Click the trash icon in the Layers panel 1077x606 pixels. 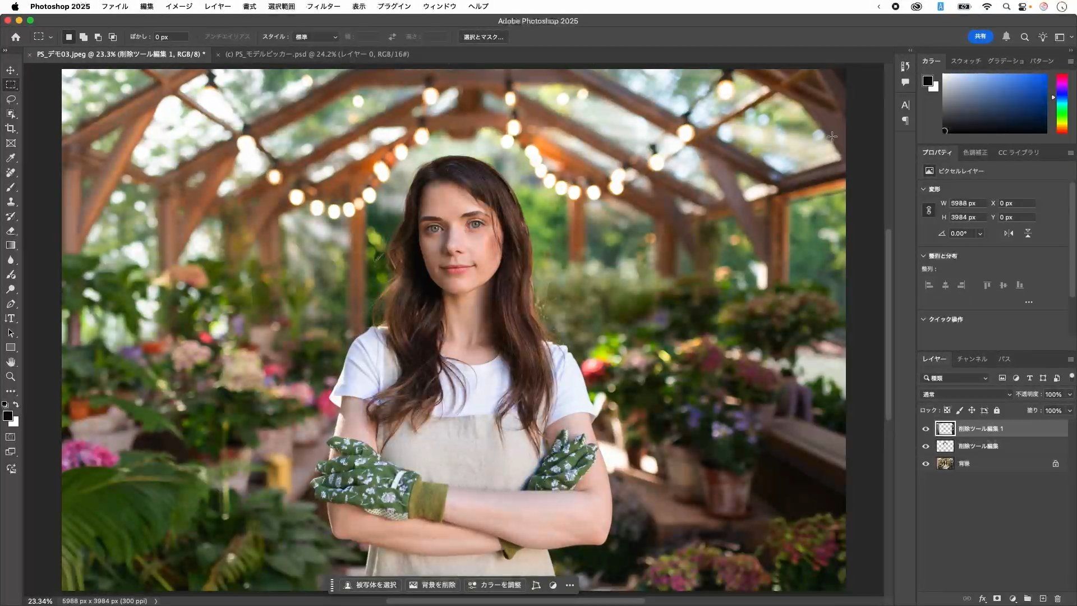pos(1057,599)
